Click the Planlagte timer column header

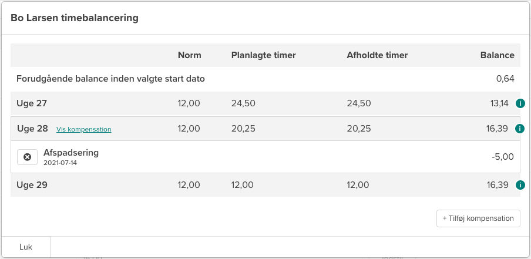coord(263,55)
